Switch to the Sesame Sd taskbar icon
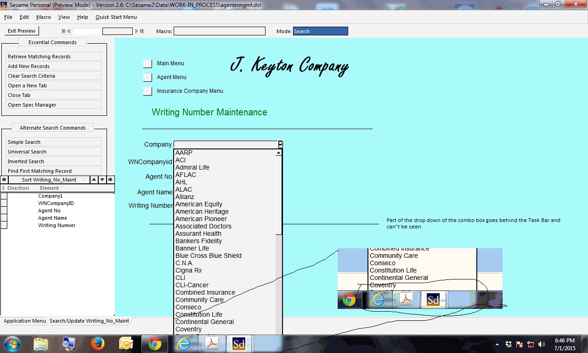Viewport: 588px width, 353px height. (239, 344)
